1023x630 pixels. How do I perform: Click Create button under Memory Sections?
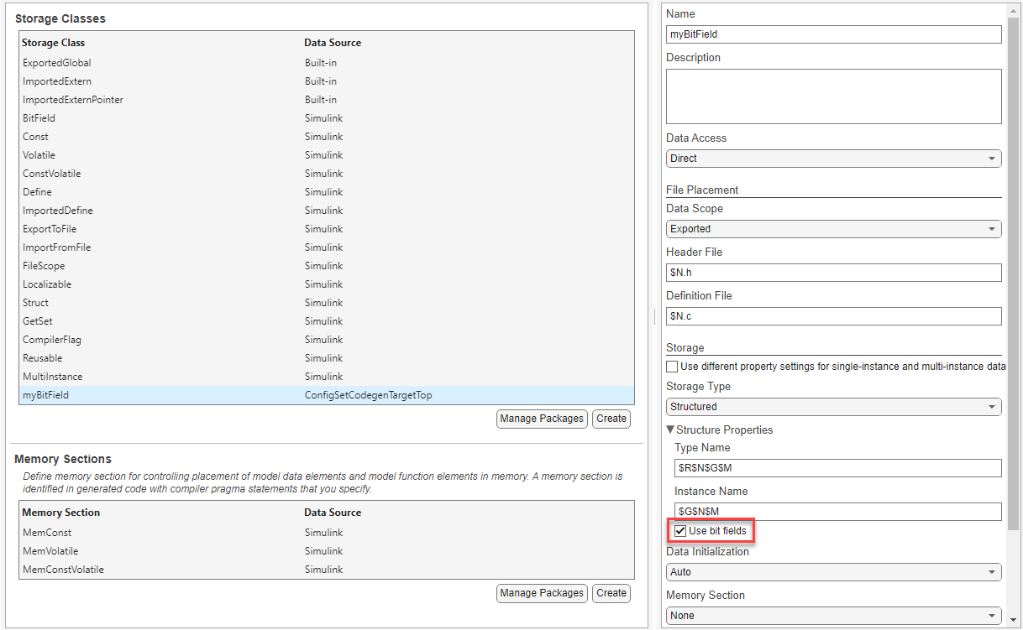(x=611, y=593)
